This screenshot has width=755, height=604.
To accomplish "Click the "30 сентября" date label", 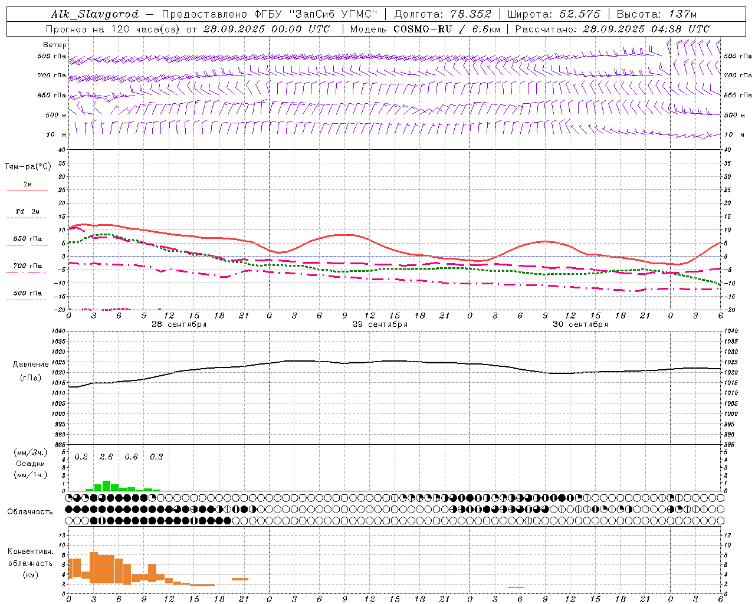I will [x=580, y=324].
